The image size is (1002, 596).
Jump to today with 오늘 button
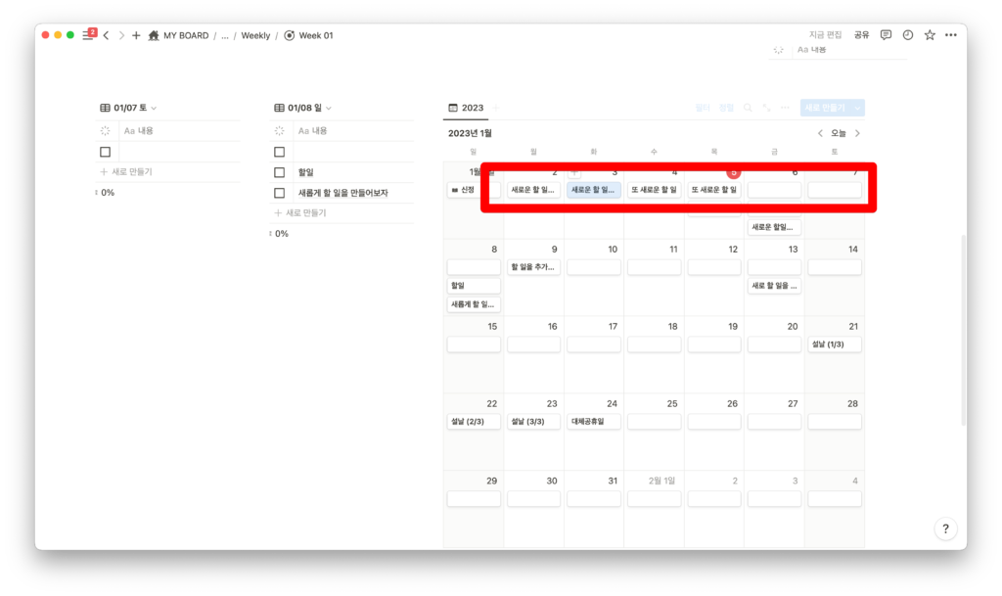pyautogui.click(x=839, y=133)
